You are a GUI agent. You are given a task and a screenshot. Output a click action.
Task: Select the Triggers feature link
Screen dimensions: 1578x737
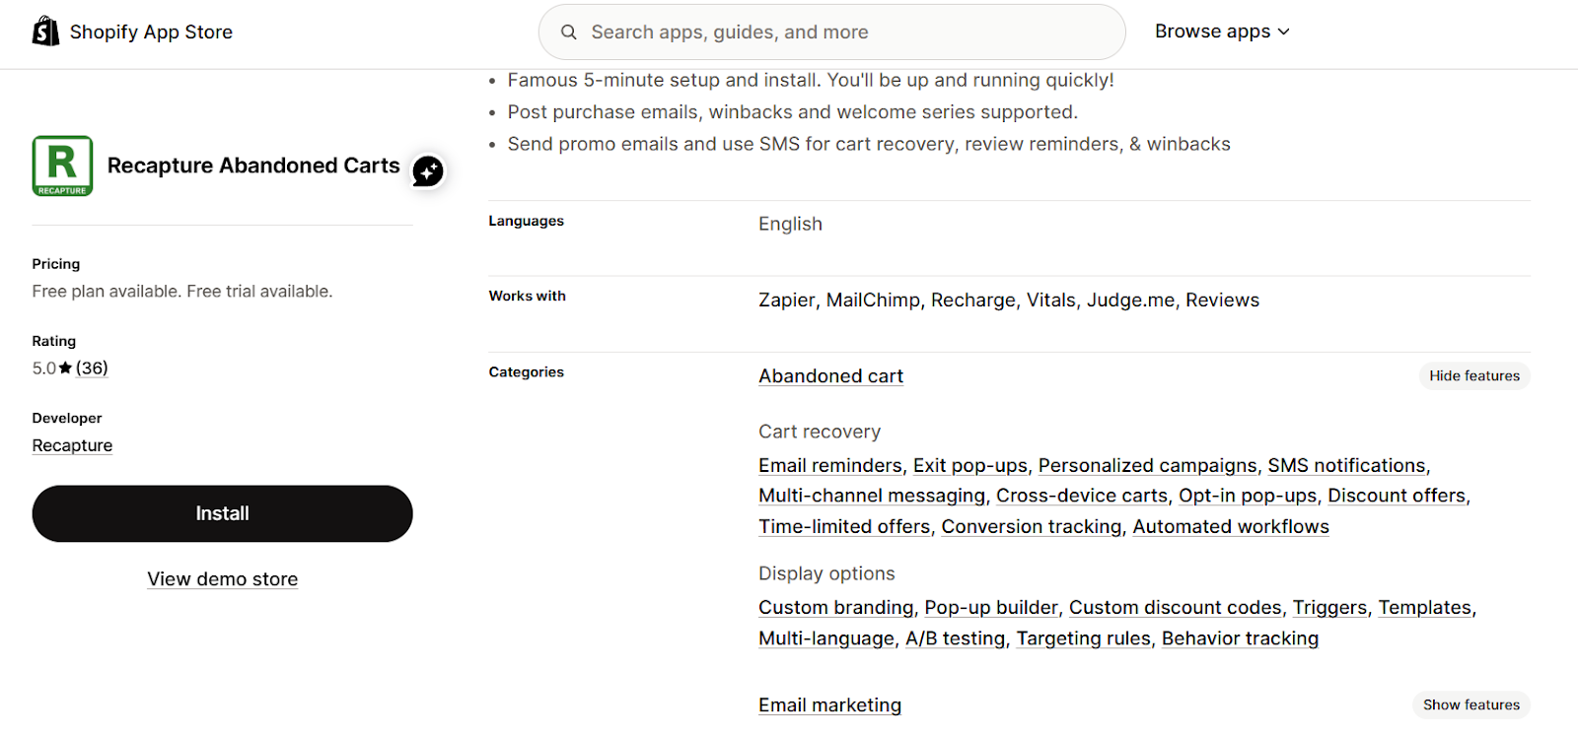(1330, 608)
